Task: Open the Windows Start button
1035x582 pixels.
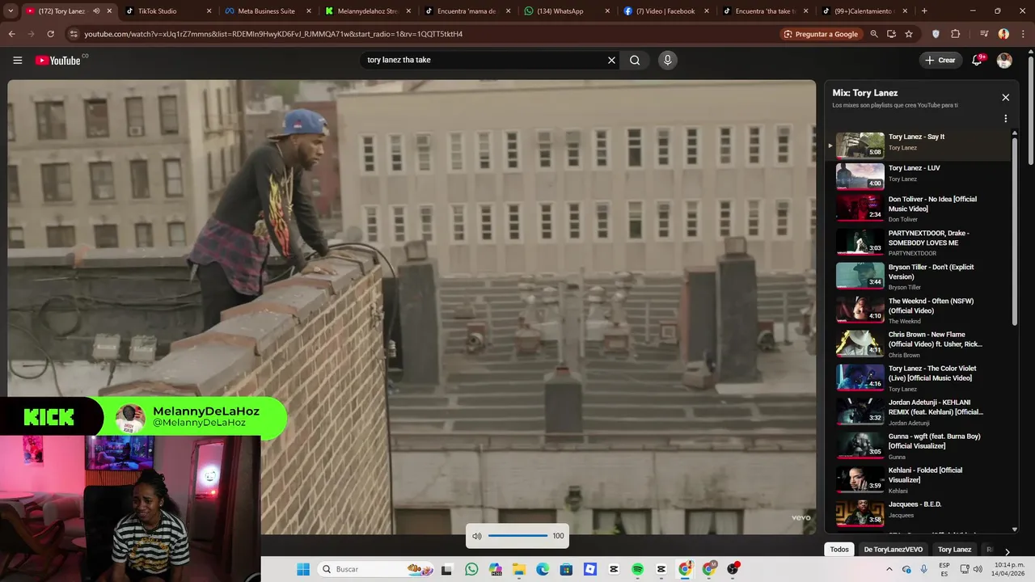Action: click(x=303, y=569)
